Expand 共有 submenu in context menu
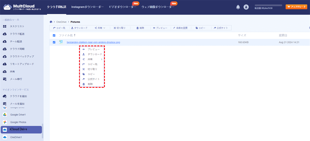The width and height of the screenshot is (310, 141). pyautogui.click(x=92, y=59)
